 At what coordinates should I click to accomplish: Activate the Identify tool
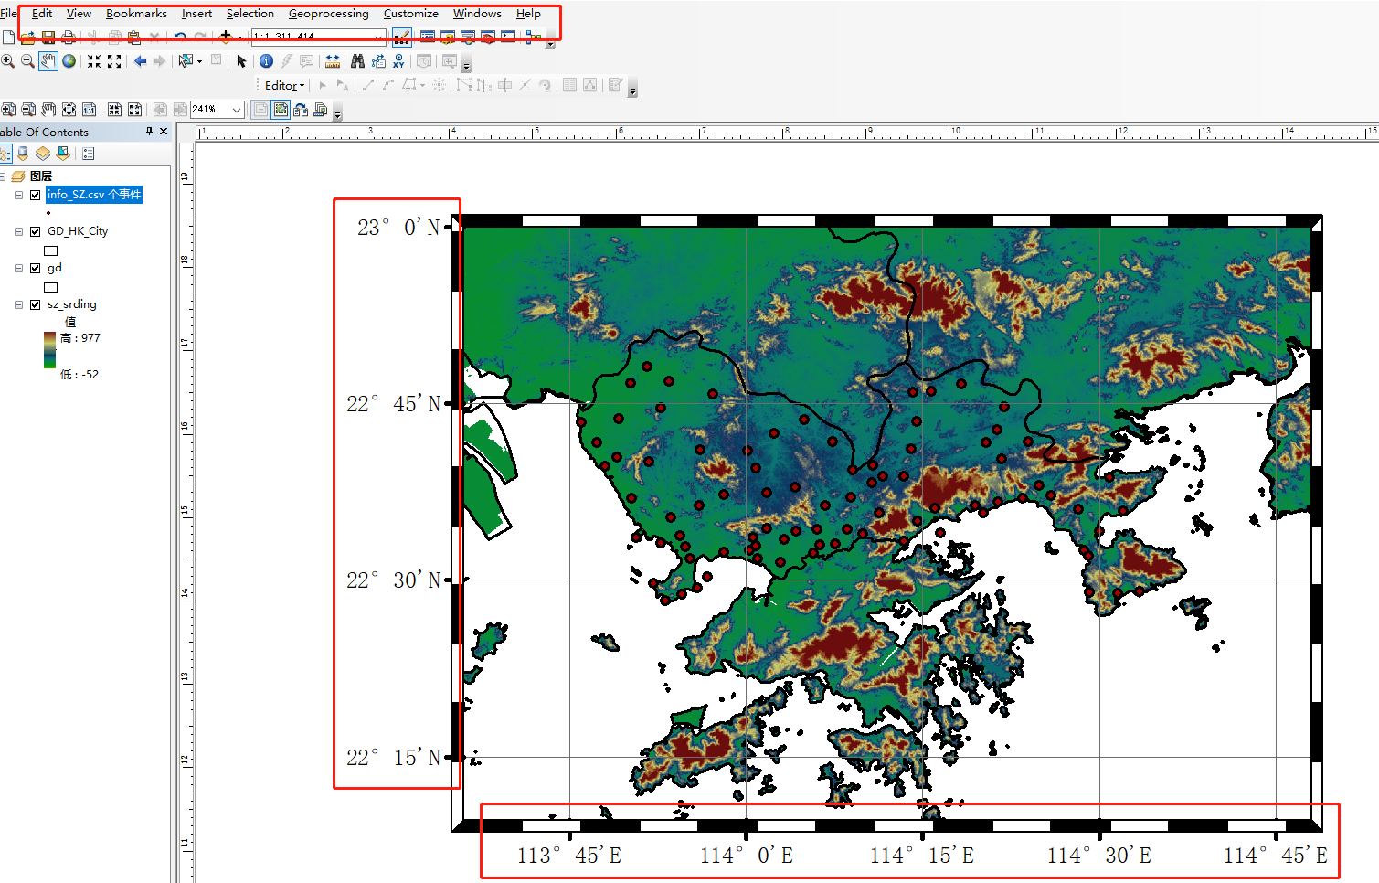(266, 61)
